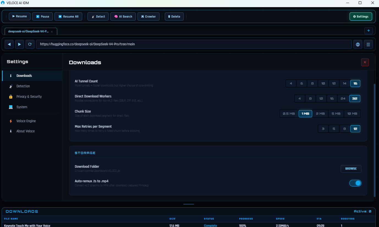This screenshot has width=379, height=227.
Task: Click the FILE NAME column header
Action: point(11,219)
